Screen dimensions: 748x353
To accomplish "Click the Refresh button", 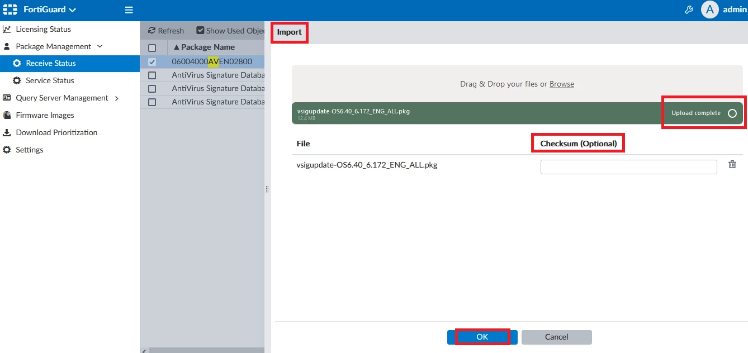I will [165, 31].
